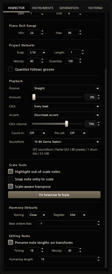Open the Groove Straight dropdown
This screenshot has height=274, width=112.
(x=66, y=88)
